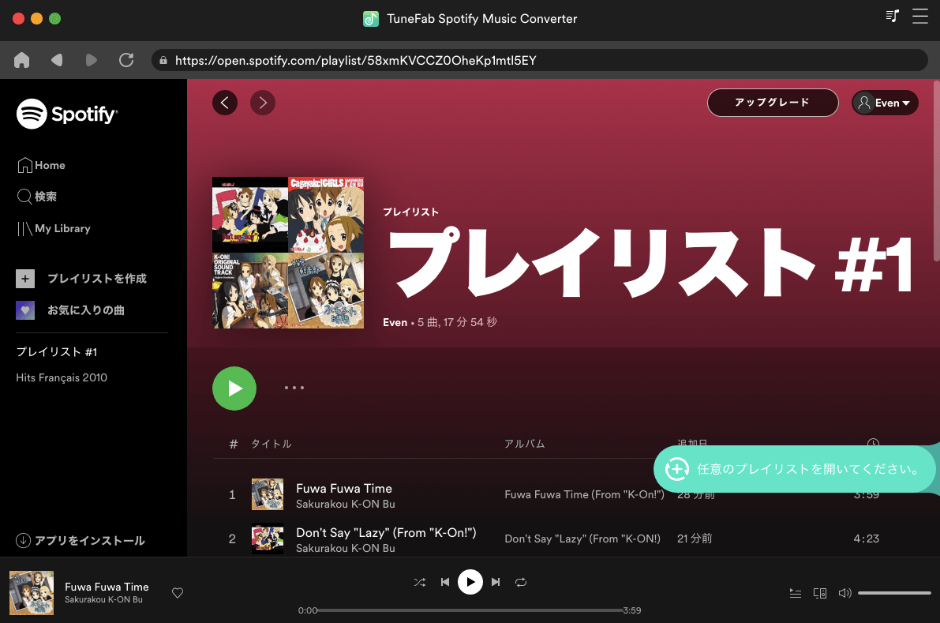Viewport: 940px width, 623px height.
Task: Open the playlist three-dots options menu
Action: [x=294, y=388]
